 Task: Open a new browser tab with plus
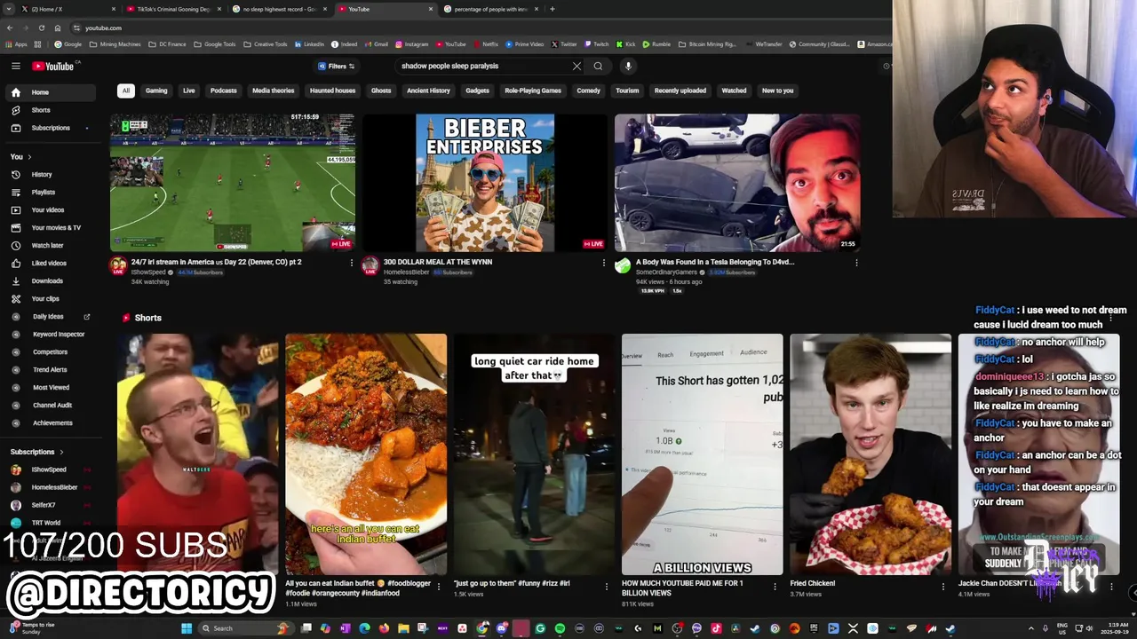tap(553, 9)
